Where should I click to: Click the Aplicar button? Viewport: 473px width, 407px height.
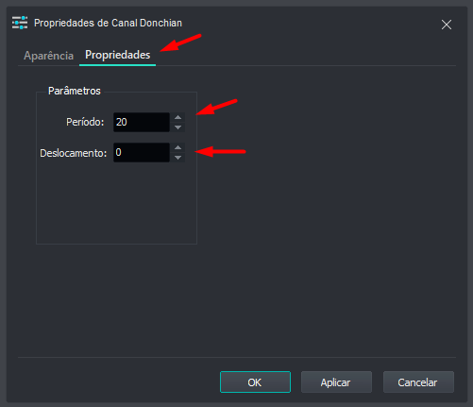(x=336, y=382)
